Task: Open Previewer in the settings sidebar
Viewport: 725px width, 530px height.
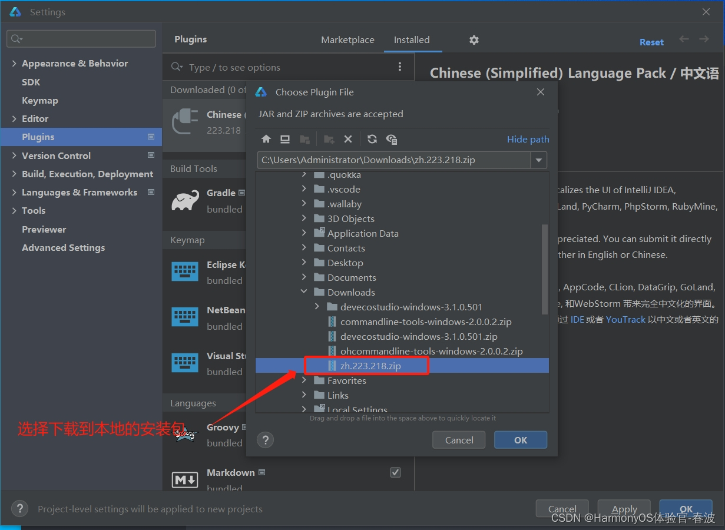Action: click(44, 230)
